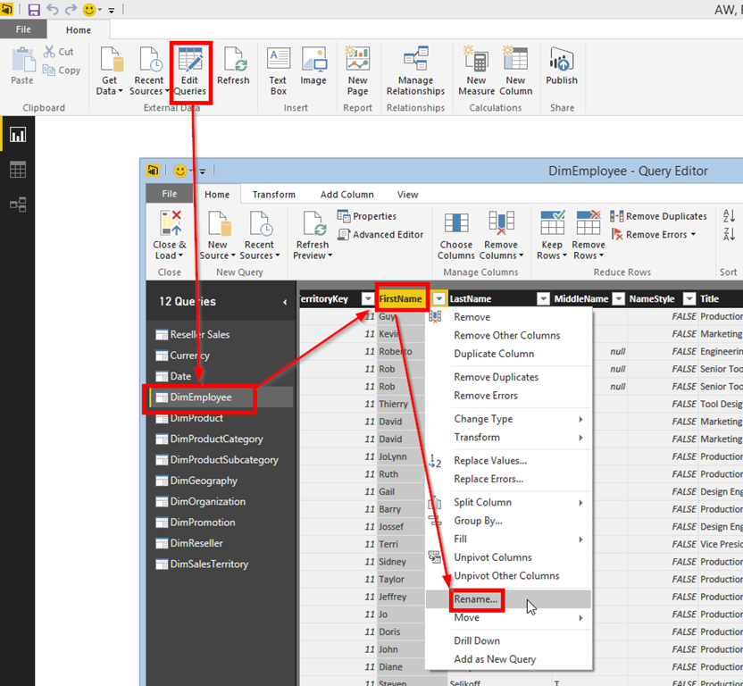Viewport: 743px width, 686px height.
Task: Insert a Text Box
Action: click(278, 71)
